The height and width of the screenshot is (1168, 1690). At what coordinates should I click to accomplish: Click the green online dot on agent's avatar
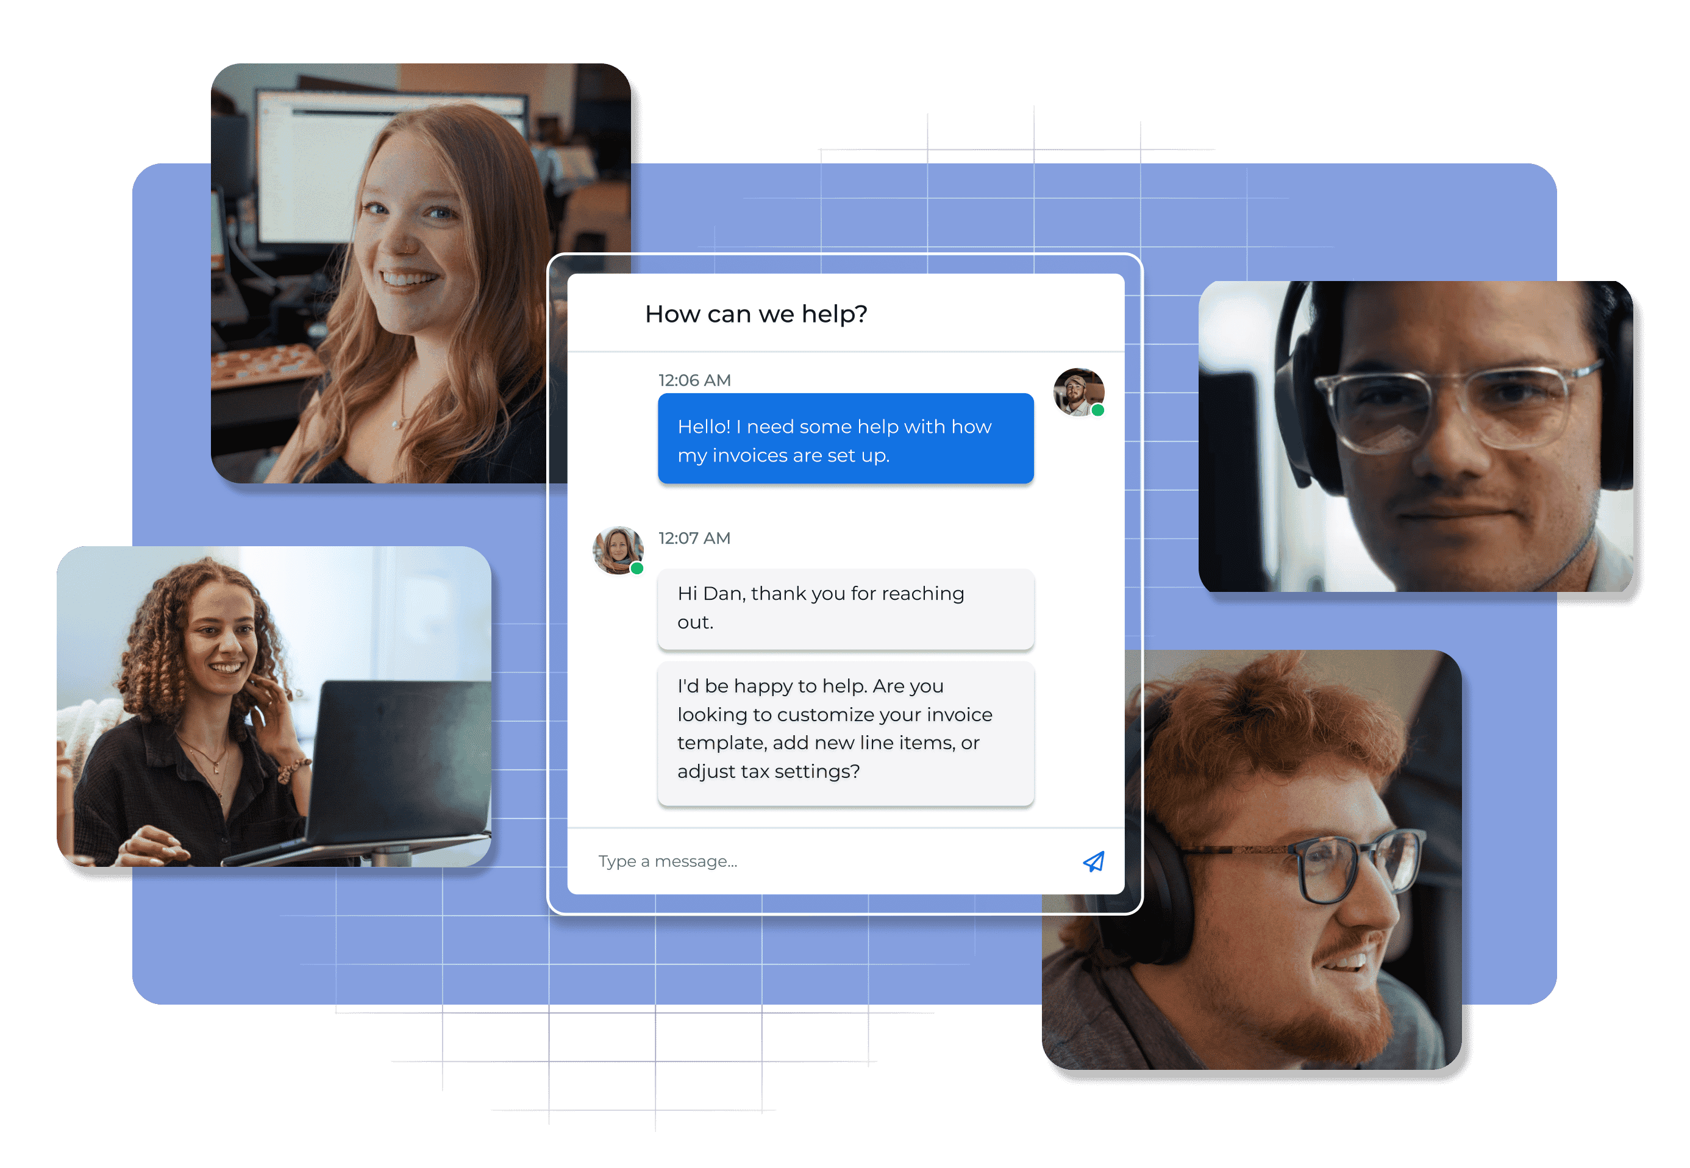[x=636, y=569]
